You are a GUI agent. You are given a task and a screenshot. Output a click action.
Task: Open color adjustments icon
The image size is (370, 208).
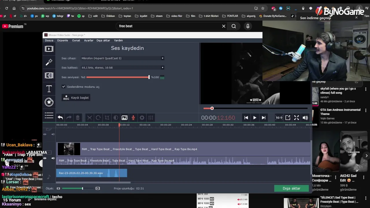pos(116,118)
